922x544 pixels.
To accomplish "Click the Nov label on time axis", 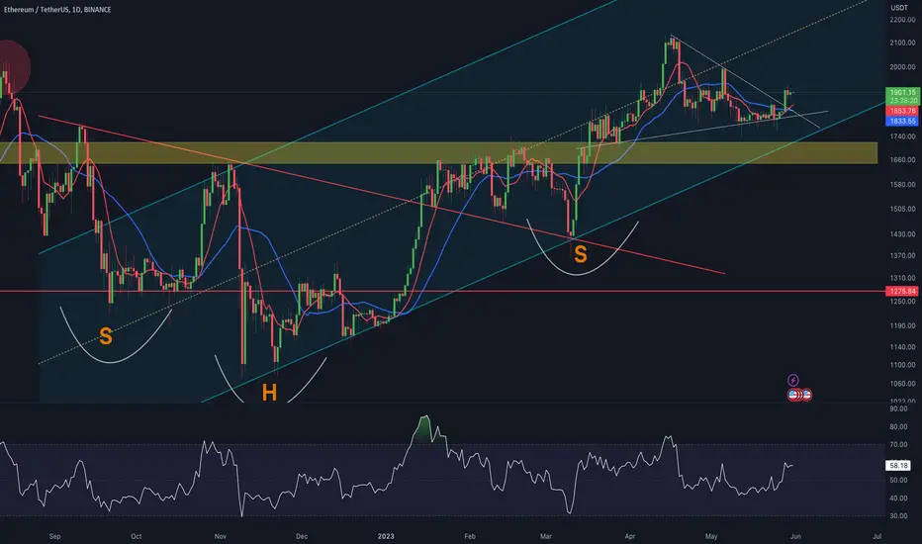I will (x=221, y=536).
